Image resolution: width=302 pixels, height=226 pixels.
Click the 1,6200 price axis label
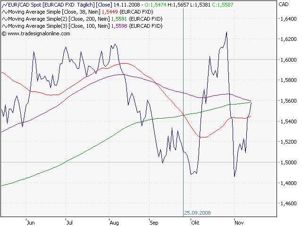click(288, 39)
